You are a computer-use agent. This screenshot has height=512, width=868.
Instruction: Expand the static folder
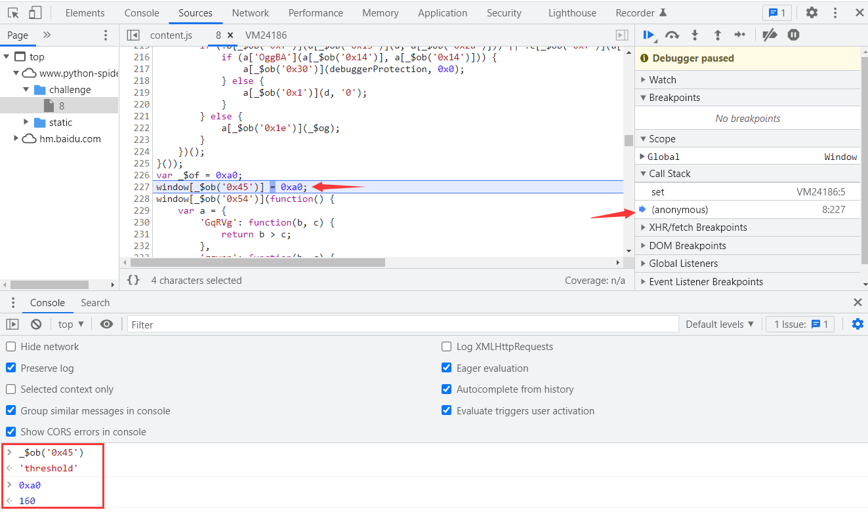pos(26,123)
